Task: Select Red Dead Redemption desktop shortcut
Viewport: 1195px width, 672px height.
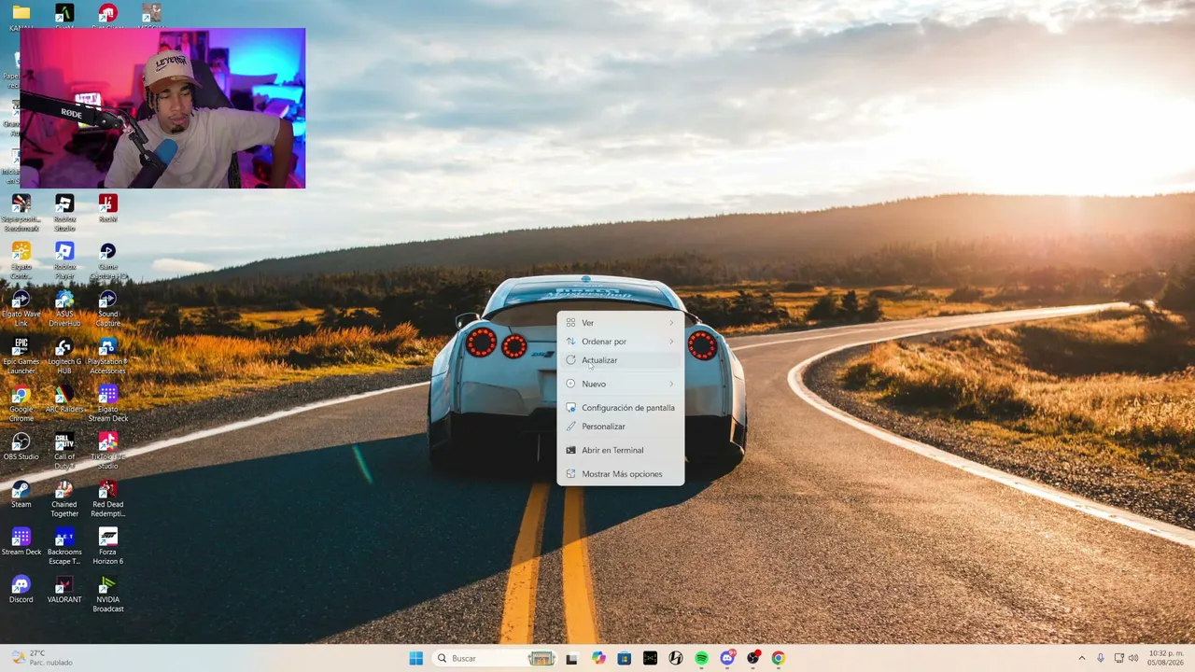Action: pyautogui.click(x=108, y=499)
